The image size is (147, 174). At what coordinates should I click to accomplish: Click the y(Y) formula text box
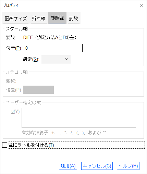(79, 118)
